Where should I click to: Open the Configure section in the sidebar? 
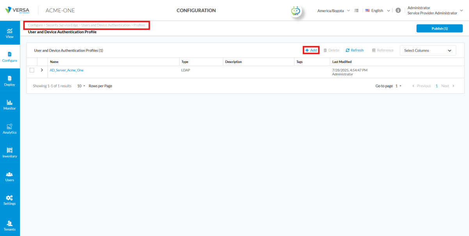[x=10, y=57]
